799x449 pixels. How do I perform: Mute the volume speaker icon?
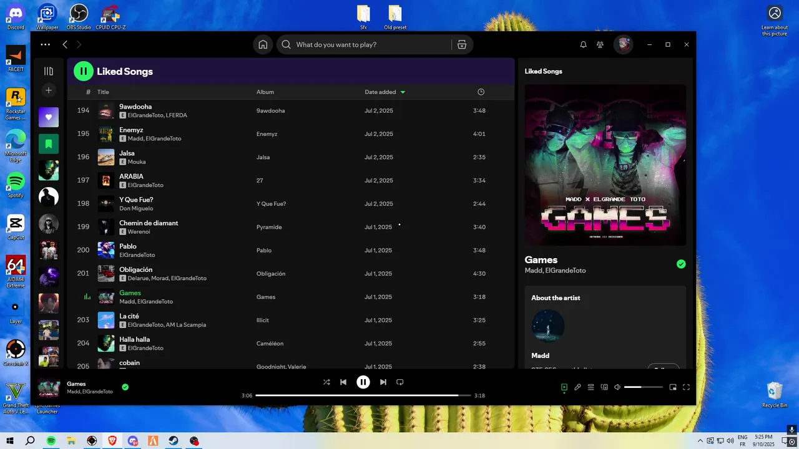617,387
